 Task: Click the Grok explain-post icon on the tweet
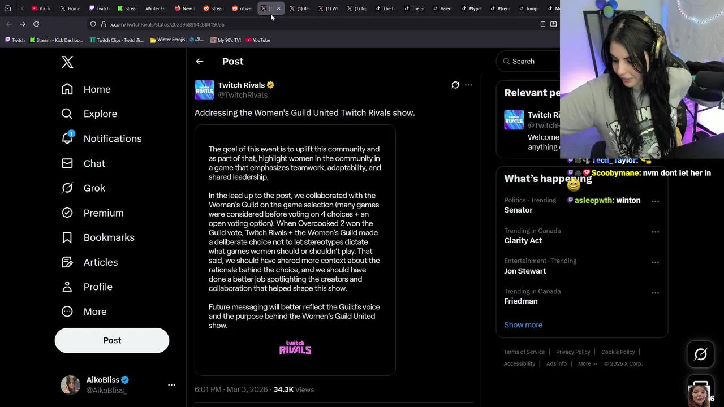coord(455,85)
